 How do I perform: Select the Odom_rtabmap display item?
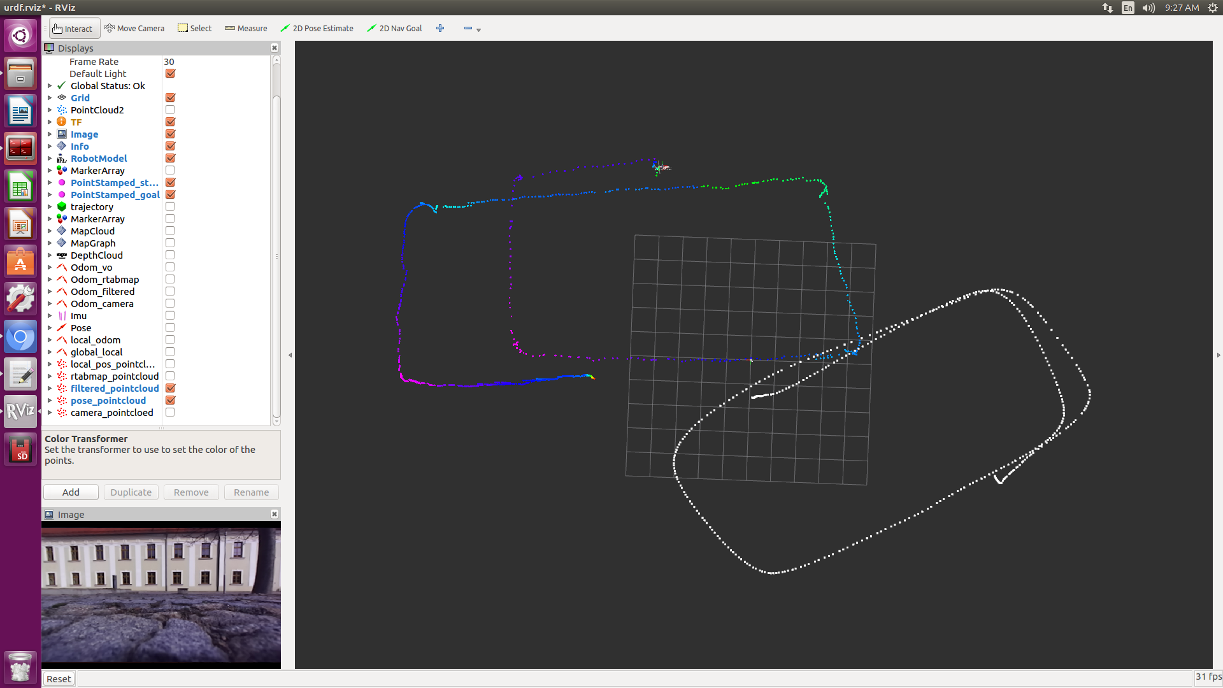point(104,280)
